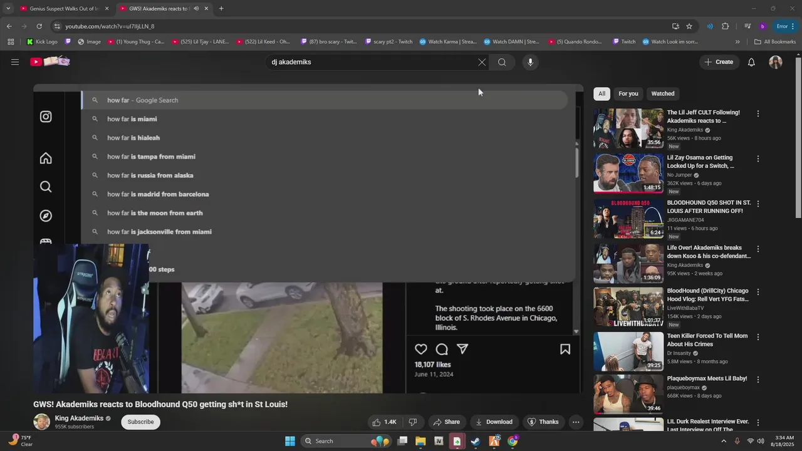Open File Explorer from the taskbar
802x451 pixels.
click(x=420, y=441)
